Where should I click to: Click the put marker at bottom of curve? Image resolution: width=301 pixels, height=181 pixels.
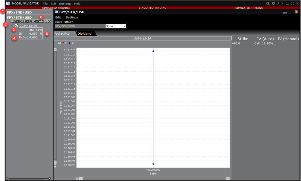pyautogui.click(x=153, y=164)
